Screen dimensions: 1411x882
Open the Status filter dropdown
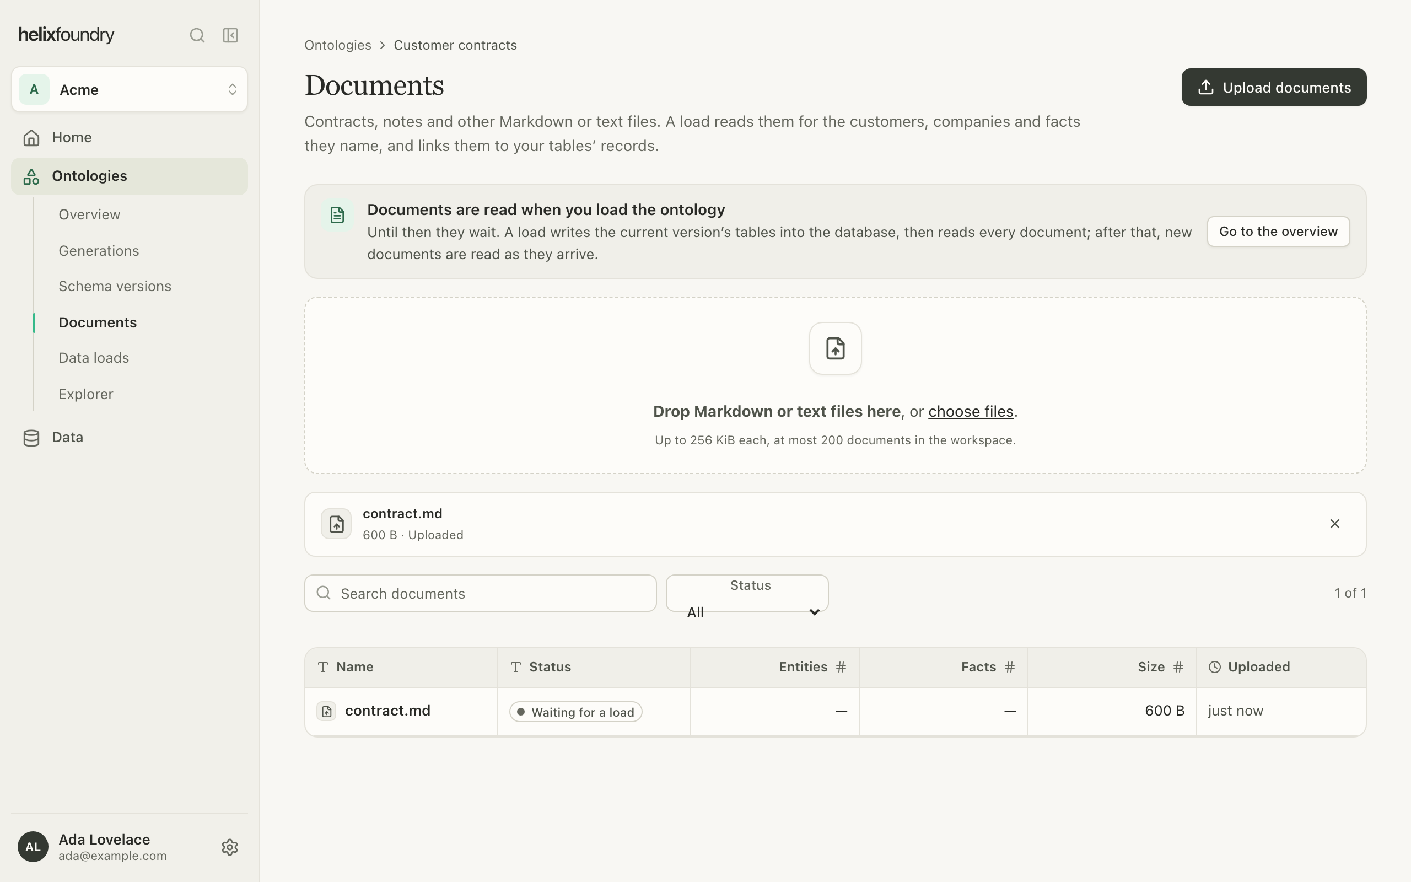click(747, 593)
